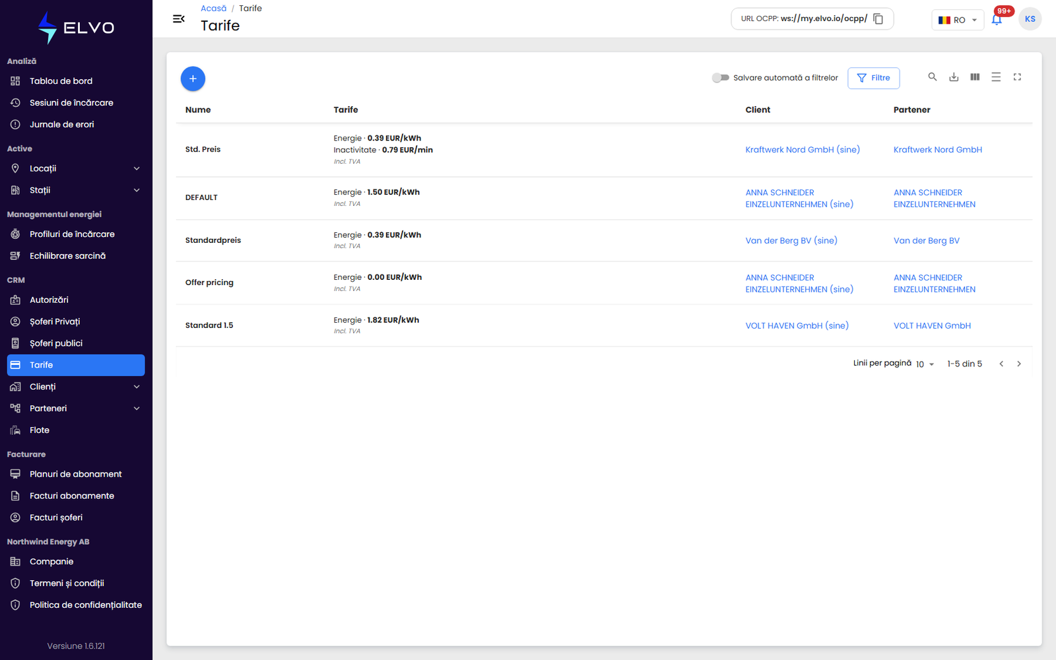Open the Van der Berg BV (sine) client
Screen dimensions: 1056x660
point(791,241)
